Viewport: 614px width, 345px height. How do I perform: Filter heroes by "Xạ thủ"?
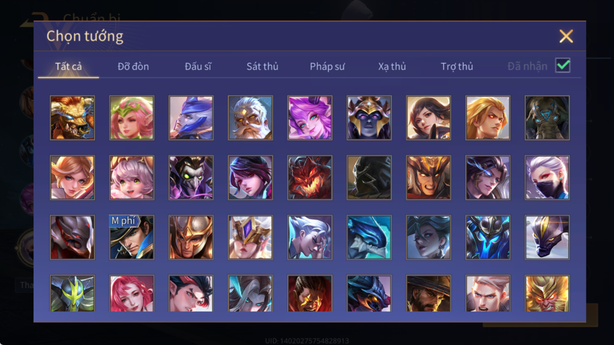coord(392,67)
